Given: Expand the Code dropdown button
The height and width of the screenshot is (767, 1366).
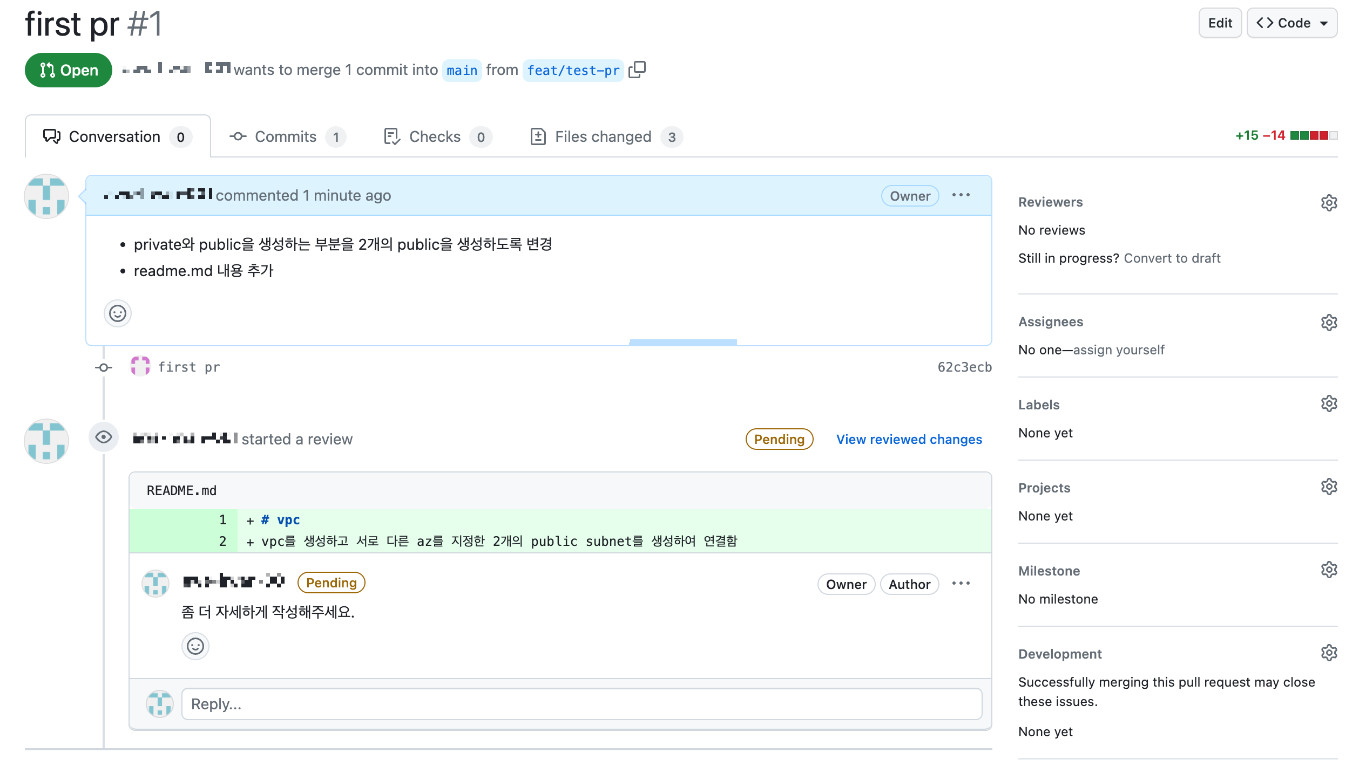Looking at the screenshot, I should (x=1291, y=23).
